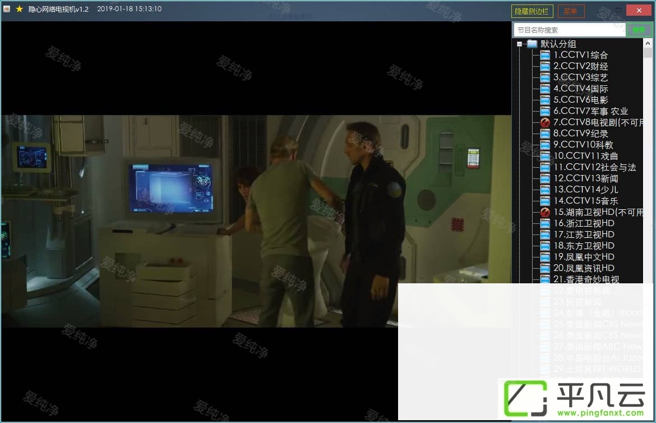Screen dimensions: 656x423
Task: Click the channel icon next to 9.CCTV10科教
Action: coord(545,145)
